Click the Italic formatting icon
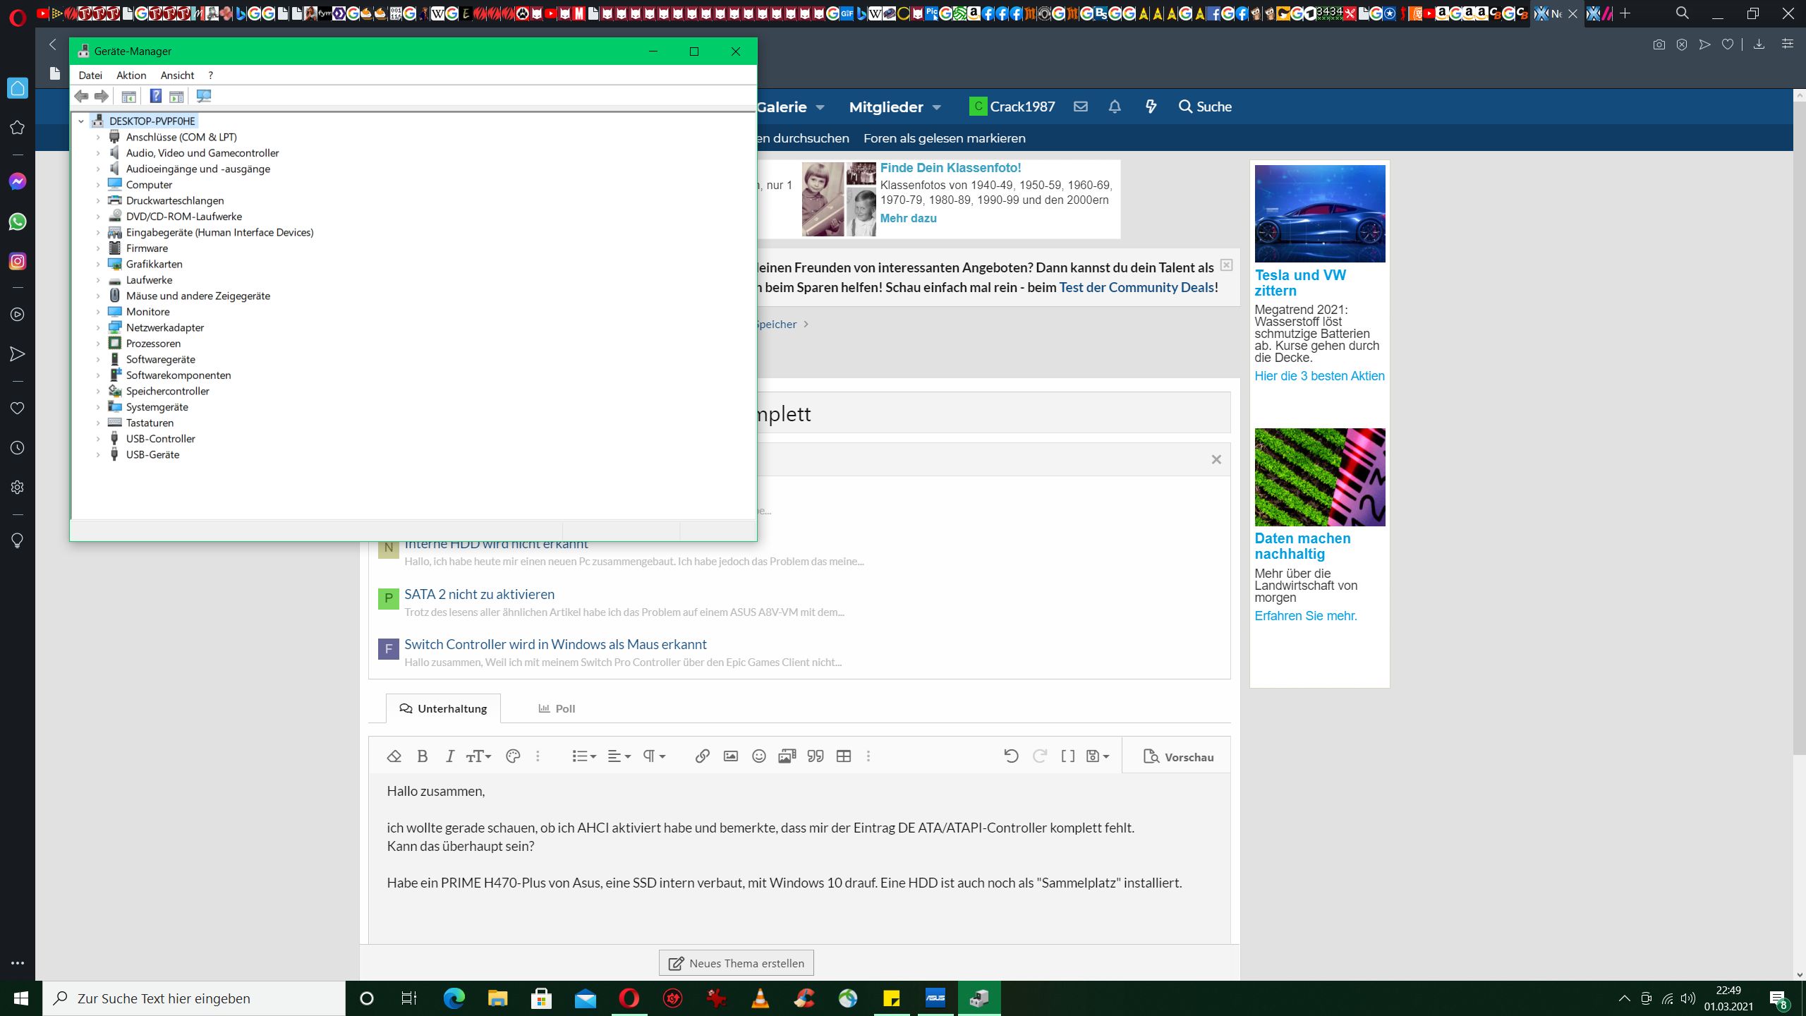1806x1016 pixels. tap(449, 756)
